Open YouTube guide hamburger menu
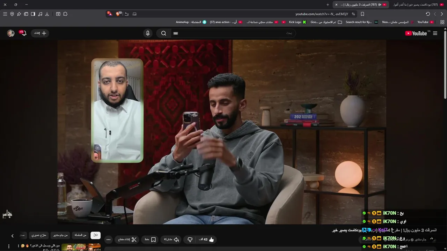The image size is (447, 251). coord(435,33)
